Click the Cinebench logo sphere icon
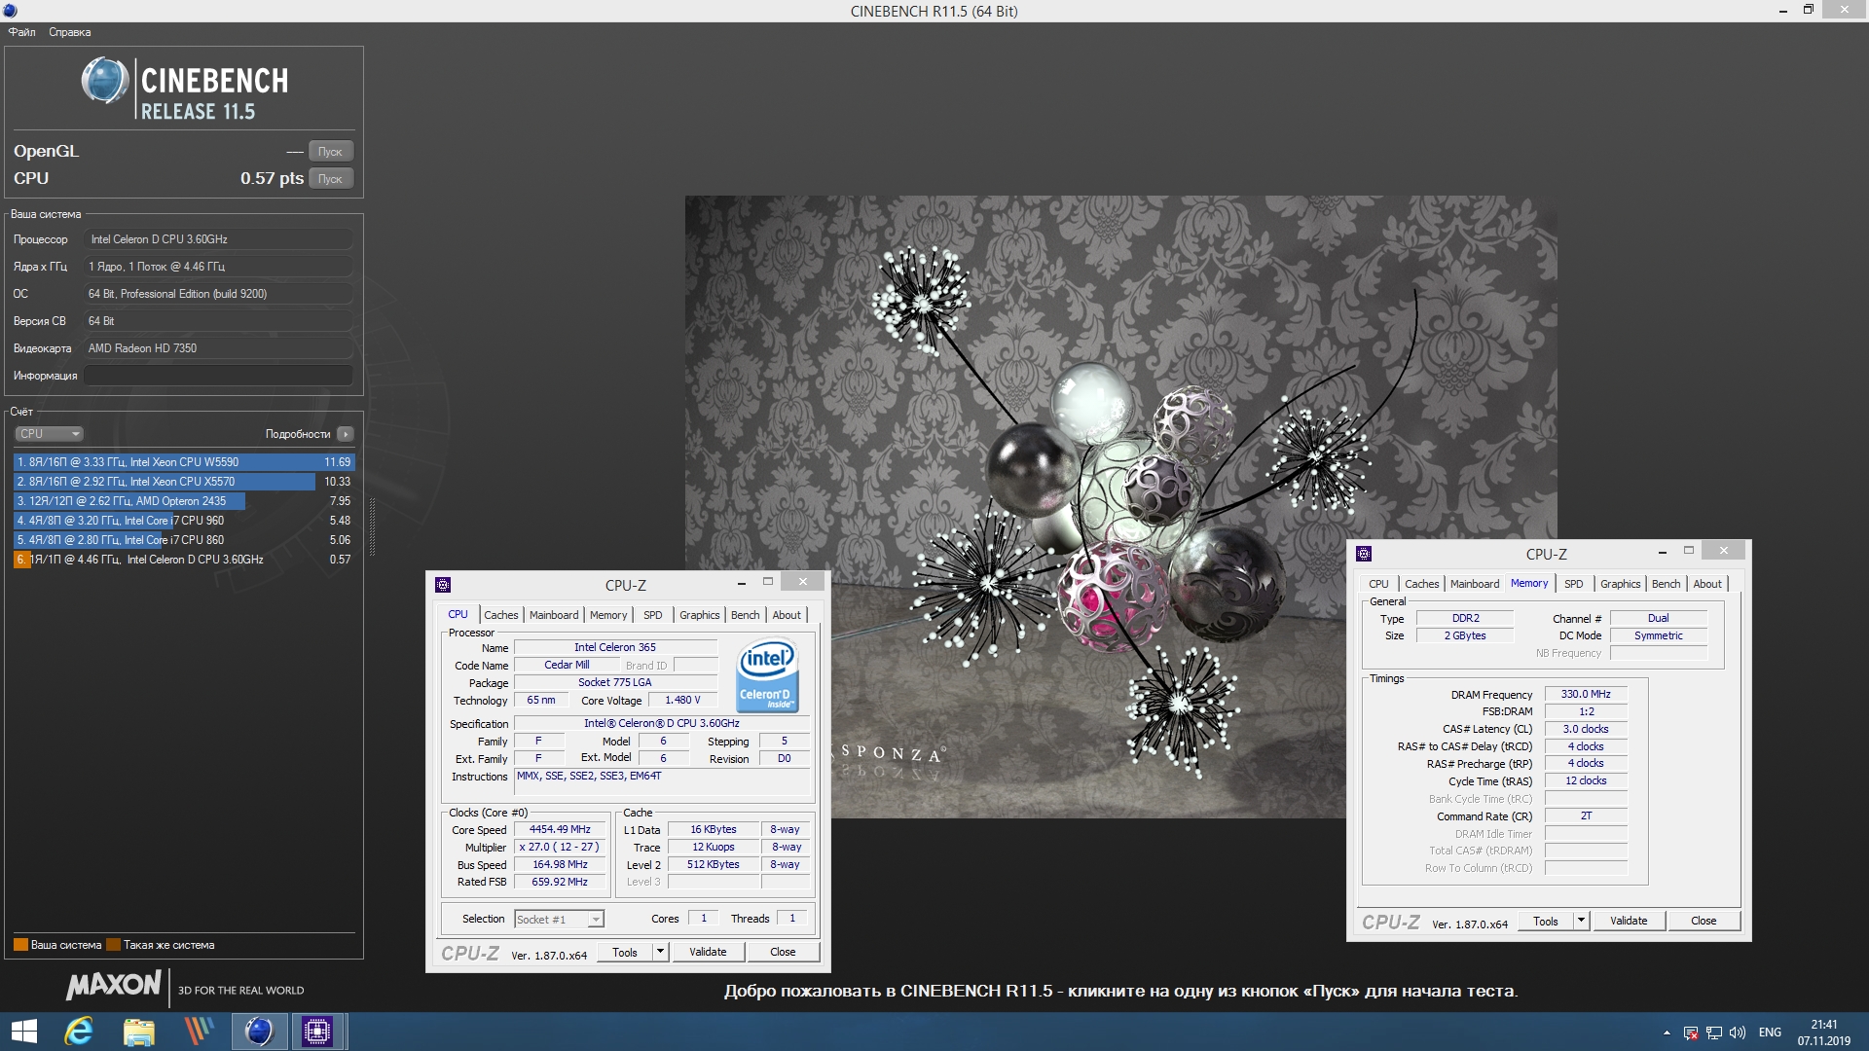The image size is (1869, 1051). point(105,81)
